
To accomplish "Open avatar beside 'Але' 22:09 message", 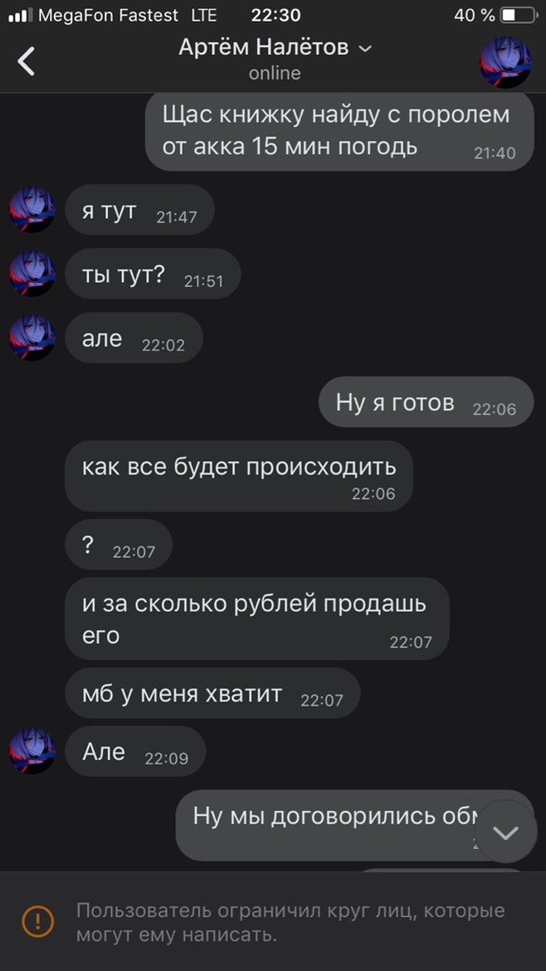I will pyautogui.click(x=32, y=751).
